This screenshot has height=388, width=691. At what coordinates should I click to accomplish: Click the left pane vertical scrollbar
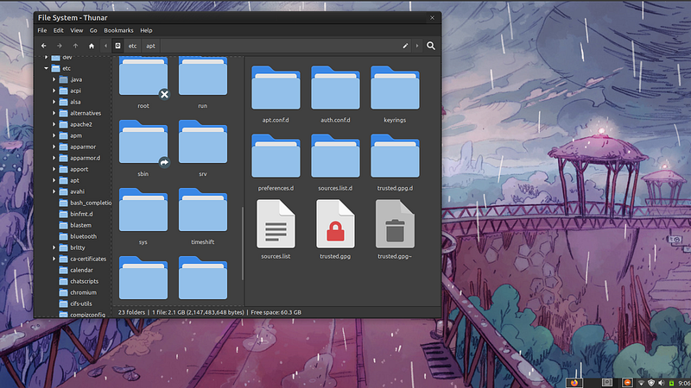click(x=243, y=243)
